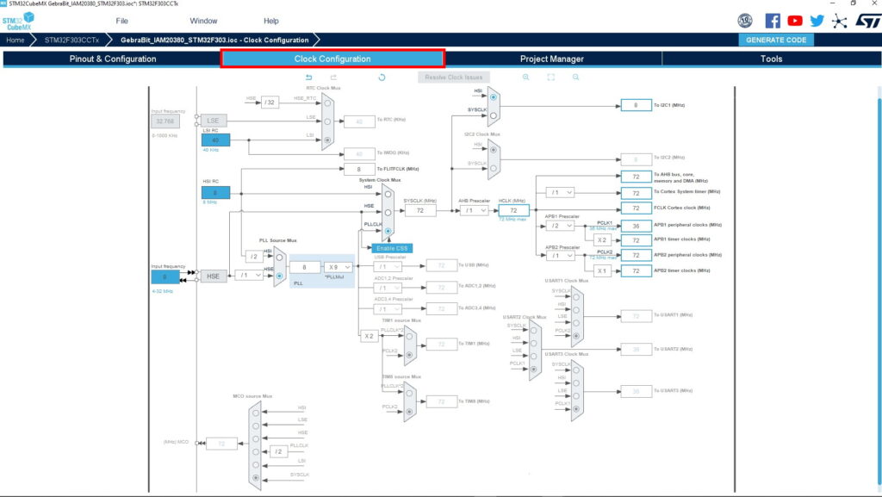Click the APB1 peripheral clocks value 36
The image size is (882, 497).
(636, 226)
